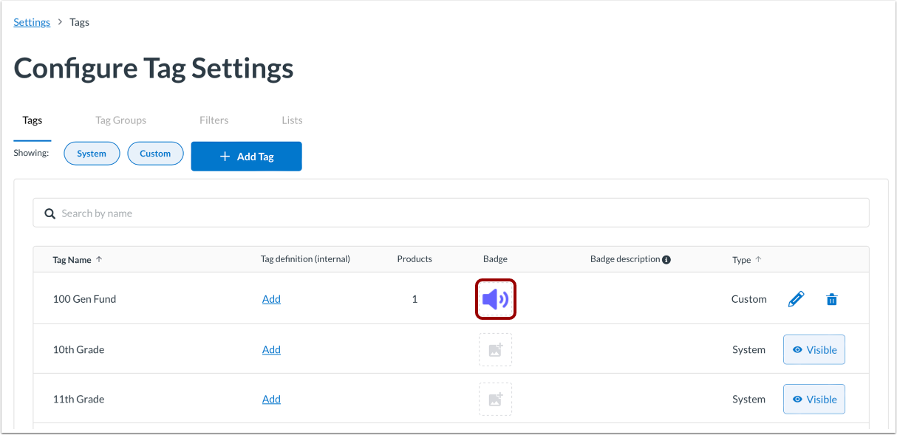Click Add definition link for 100 Gen Fund

coord(271,299)
